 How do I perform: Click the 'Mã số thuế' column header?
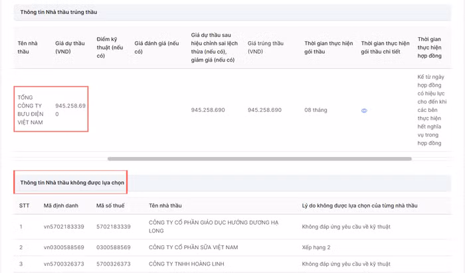(x=110, y=205)
